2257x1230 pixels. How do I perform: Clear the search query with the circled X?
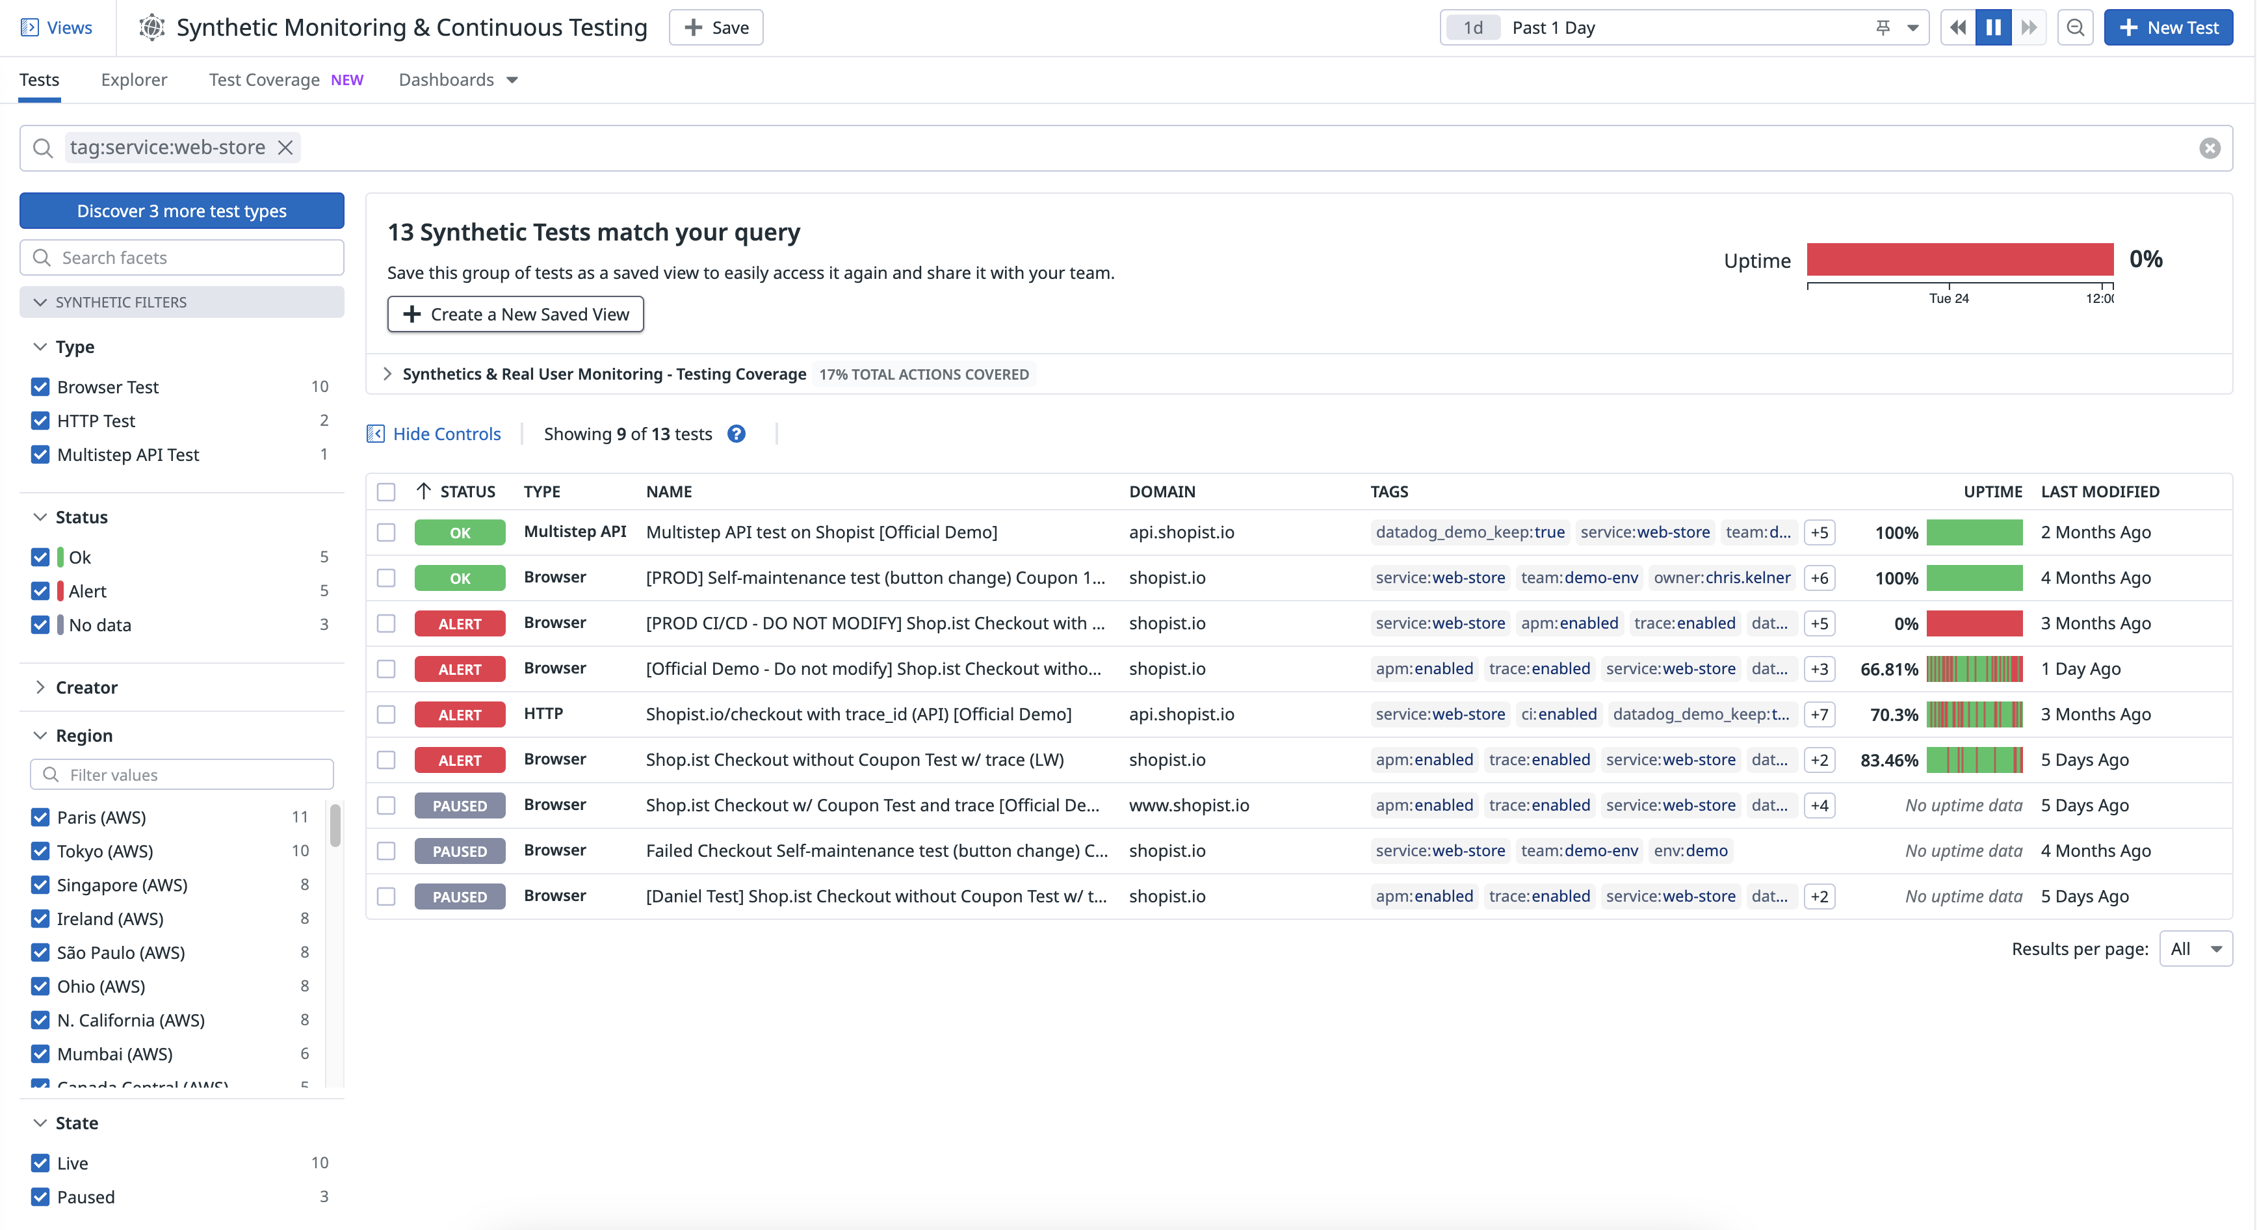[2209, 148]
